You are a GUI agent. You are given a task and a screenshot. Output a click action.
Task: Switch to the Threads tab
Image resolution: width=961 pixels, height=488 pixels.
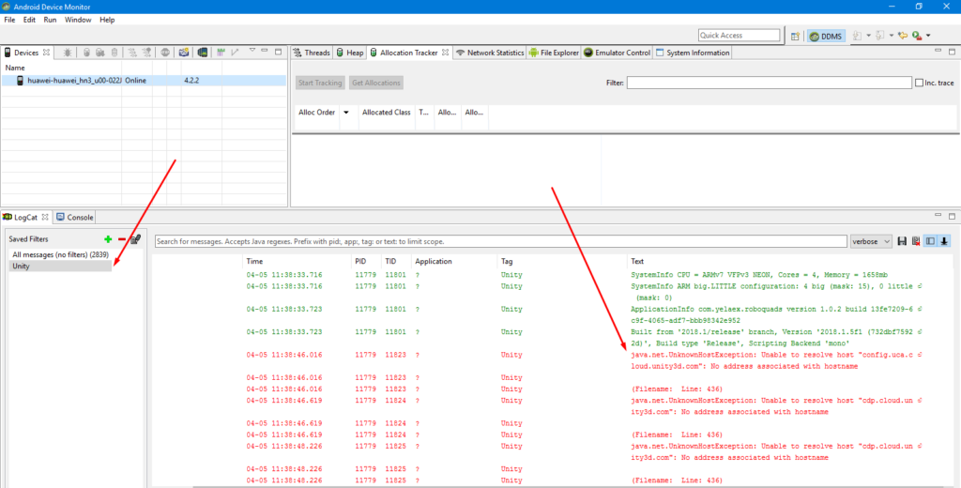312,53
